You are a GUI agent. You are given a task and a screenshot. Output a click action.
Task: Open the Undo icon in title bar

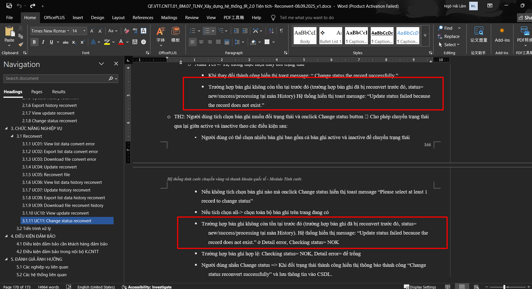point(19,6)
